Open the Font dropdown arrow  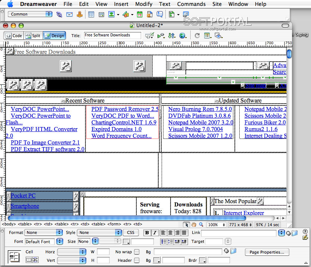[59, 241]
